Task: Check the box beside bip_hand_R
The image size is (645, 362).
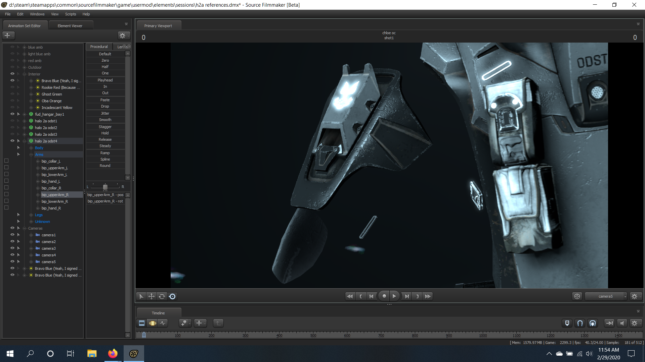Action: tap(6, 208)
